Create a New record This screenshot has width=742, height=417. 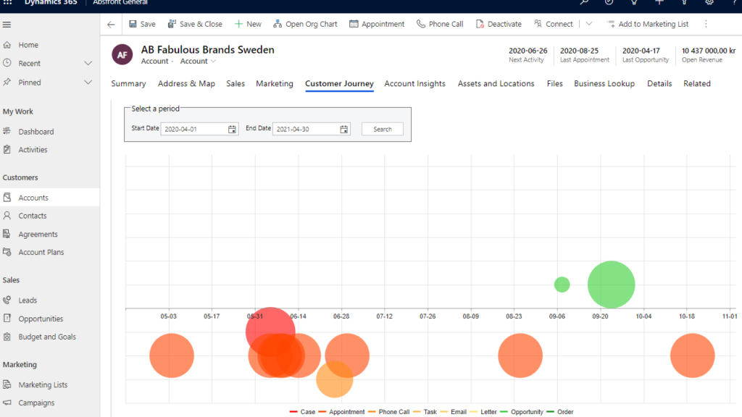248,24
